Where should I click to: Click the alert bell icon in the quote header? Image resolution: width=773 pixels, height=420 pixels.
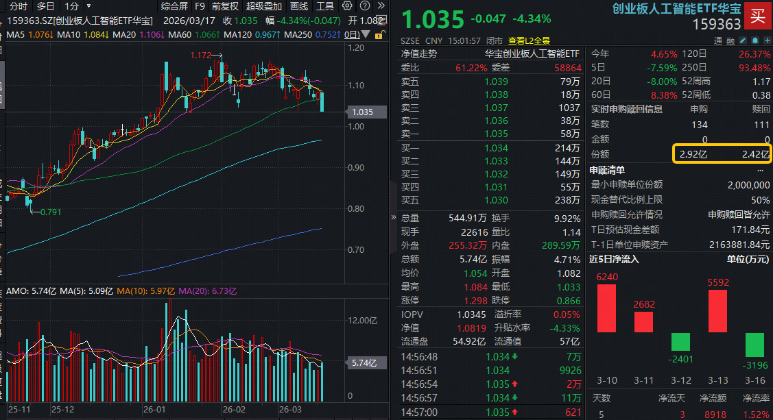tap(755, 40)
